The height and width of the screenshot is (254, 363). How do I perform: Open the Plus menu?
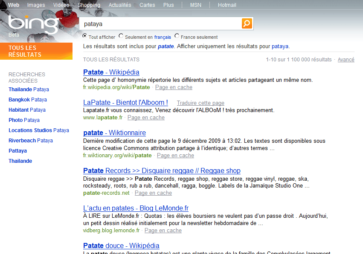coord(168,5)
